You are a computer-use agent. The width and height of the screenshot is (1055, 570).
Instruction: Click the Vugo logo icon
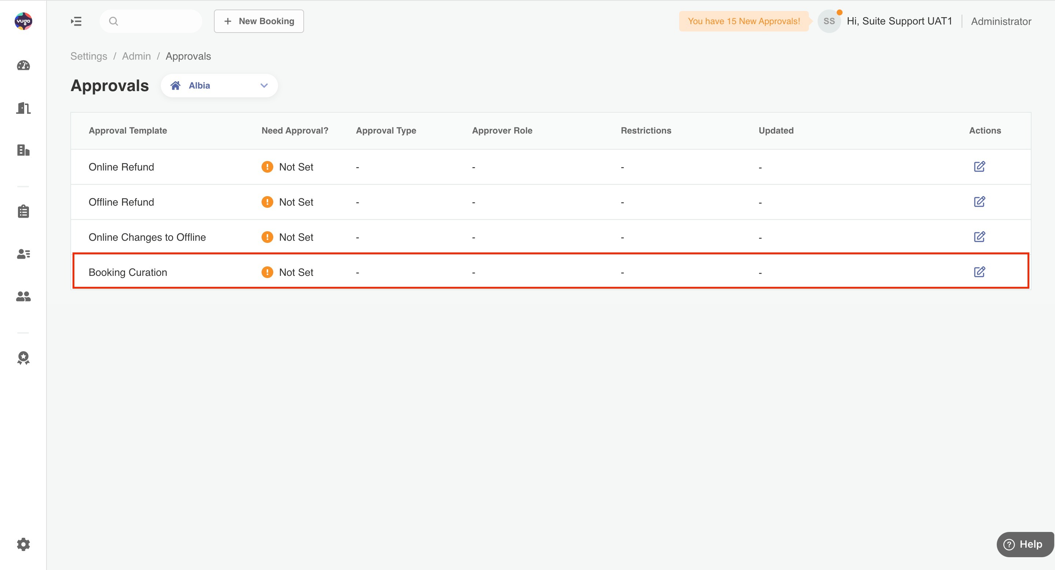(23, 21)
